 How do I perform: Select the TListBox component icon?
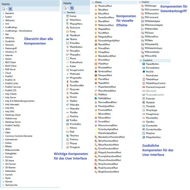[68, 120]
